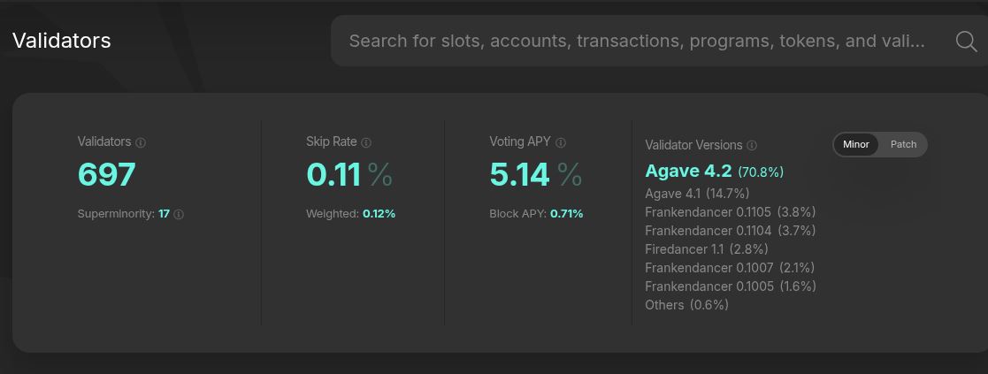The width and height of the screenshot is (988, 374).
Task: Click the Voting APY info icon
Action: coord(560,143)
